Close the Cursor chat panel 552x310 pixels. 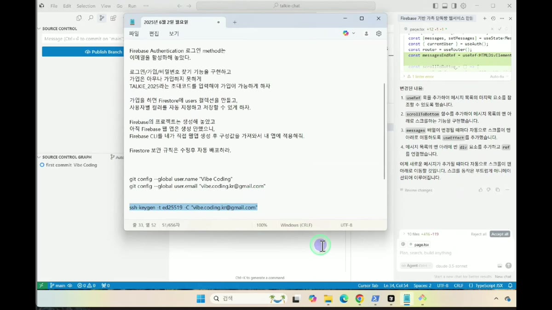pyautogui.click(x=510, y=18)
